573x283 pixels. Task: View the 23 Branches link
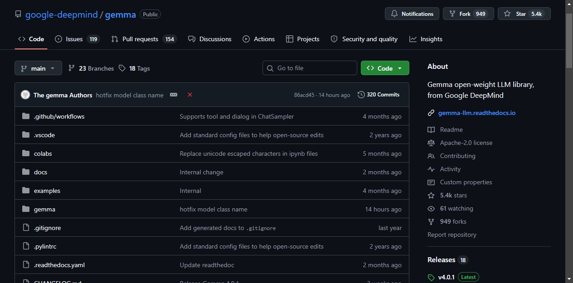[91, 68]
